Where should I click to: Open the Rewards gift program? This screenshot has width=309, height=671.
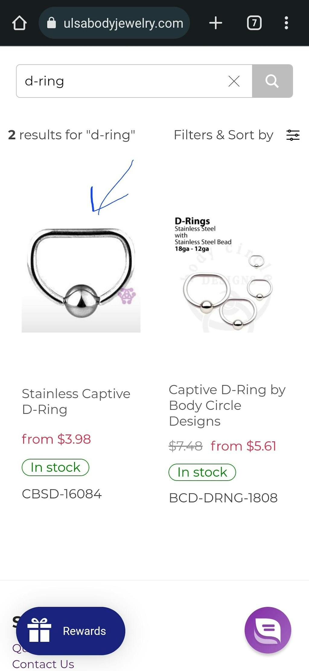coord(71,631)
